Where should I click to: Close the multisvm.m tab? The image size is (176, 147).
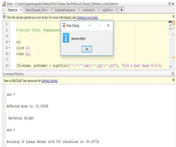pyautogui.click(x=98, y=10)
